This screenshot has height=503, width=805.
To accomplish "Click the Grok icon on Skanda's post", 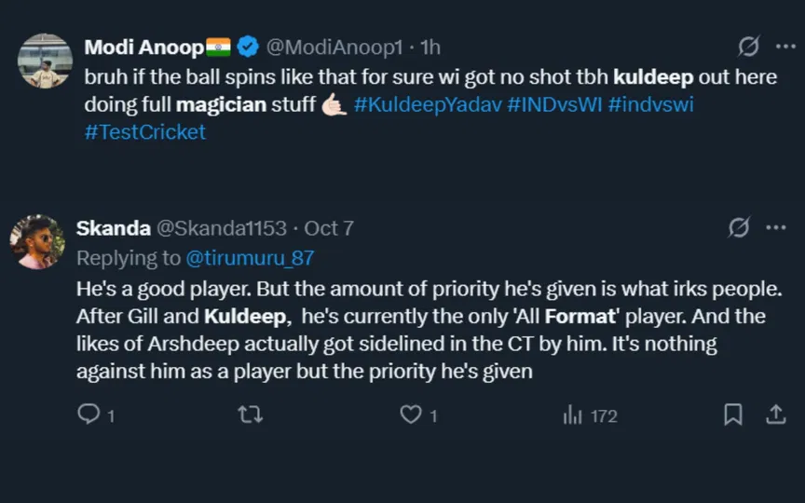I will coord(739,227).
